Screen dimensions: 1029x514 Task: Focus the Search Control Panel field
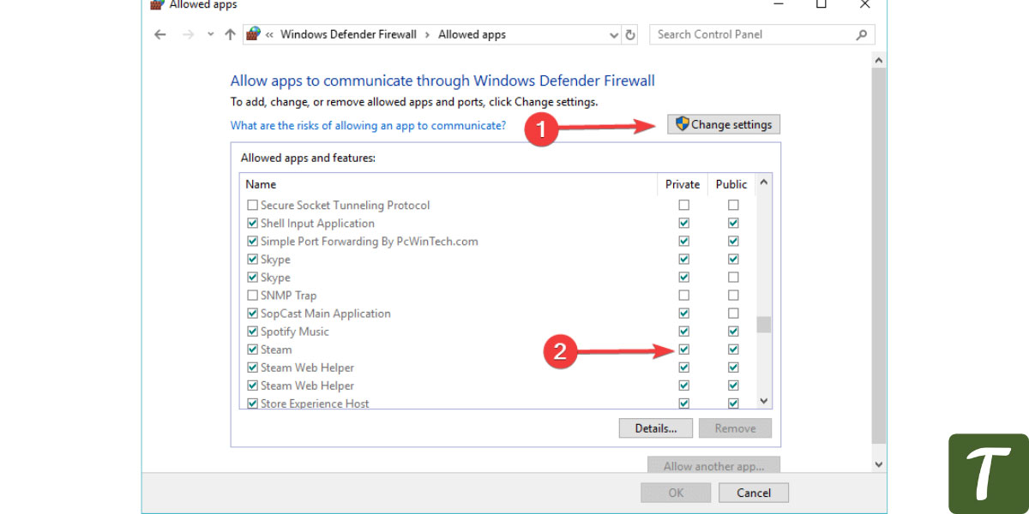(762, 35)
